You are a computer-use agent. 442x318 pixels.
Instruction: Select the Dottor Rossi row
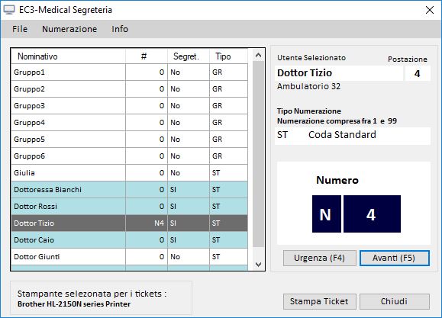click(x=129, y=206)
